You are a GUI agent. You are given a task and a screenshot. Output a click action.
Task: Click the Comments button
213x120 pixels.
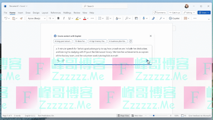click(x=159, y=12)
